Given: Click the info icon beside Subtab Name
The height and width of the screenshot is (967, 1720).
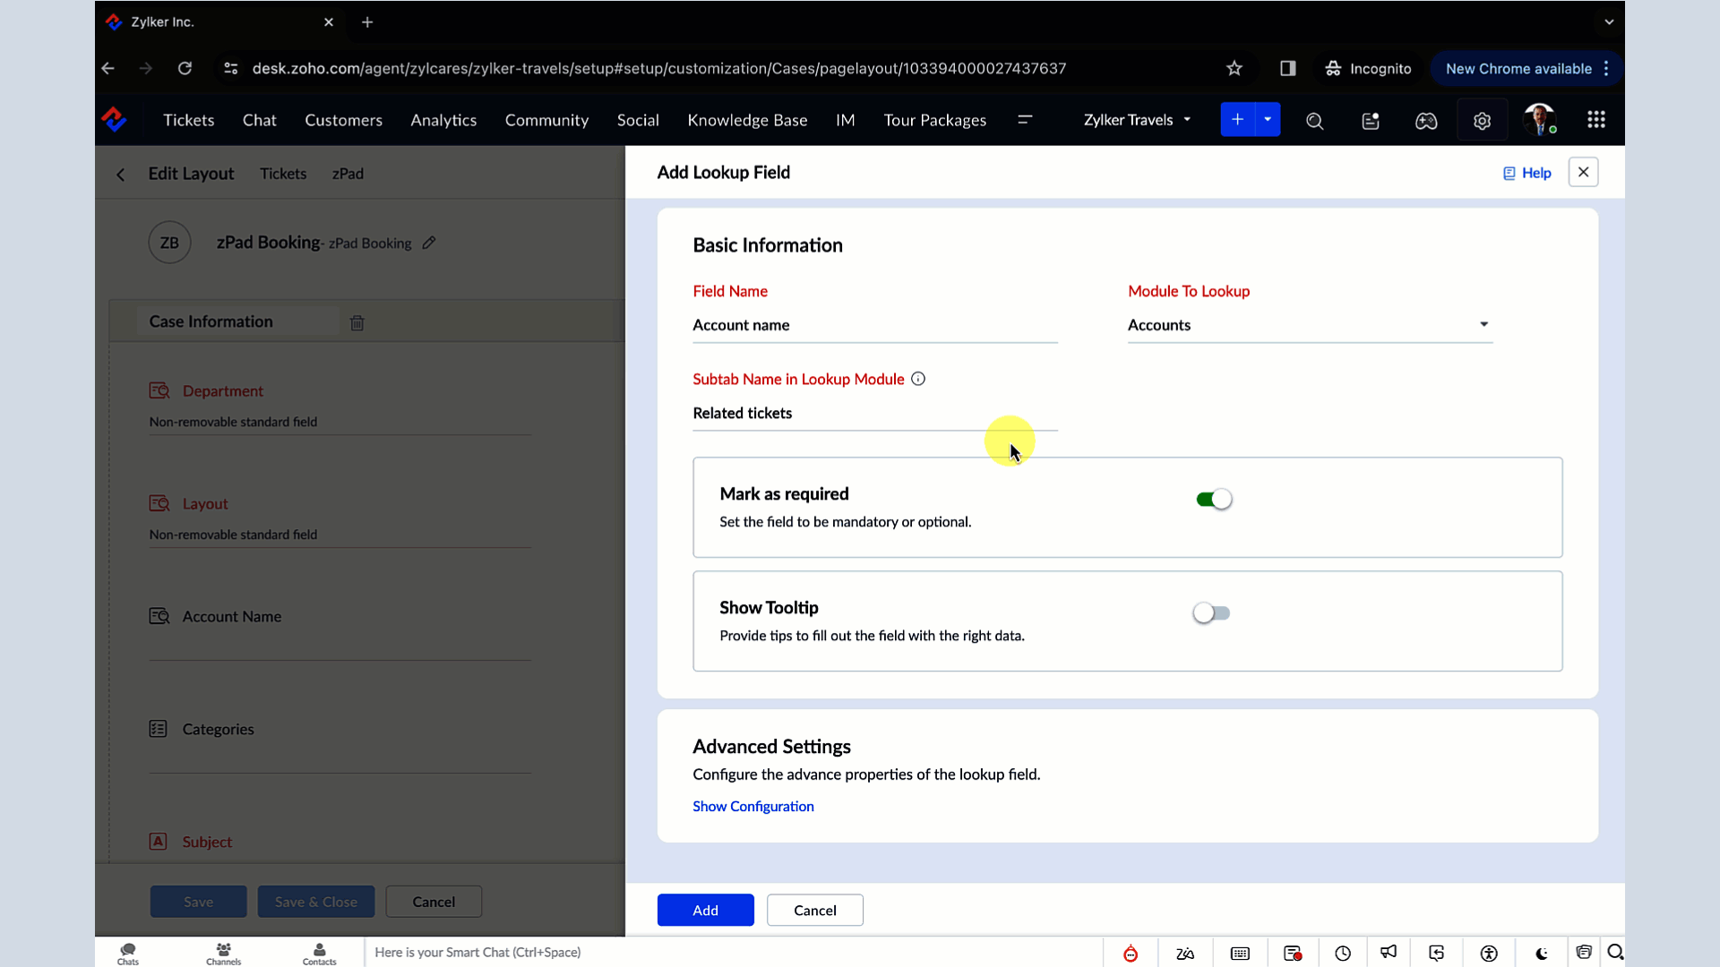Looking at the screenshot, I should [918, 379].
